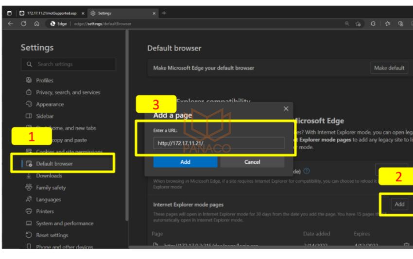Click the Date added column header

pyautogui.click(x=316, y=234)
